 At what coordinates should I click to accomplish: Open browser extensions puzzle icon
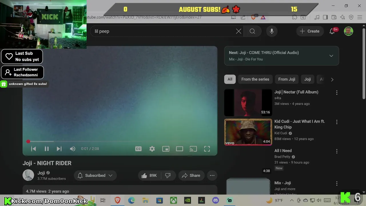[x=295, y=17]
